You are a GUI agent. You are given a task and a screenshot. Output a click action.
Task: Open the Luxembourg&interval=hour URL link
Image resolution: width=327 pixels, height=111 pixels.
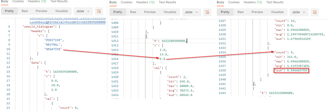(67, 22)
